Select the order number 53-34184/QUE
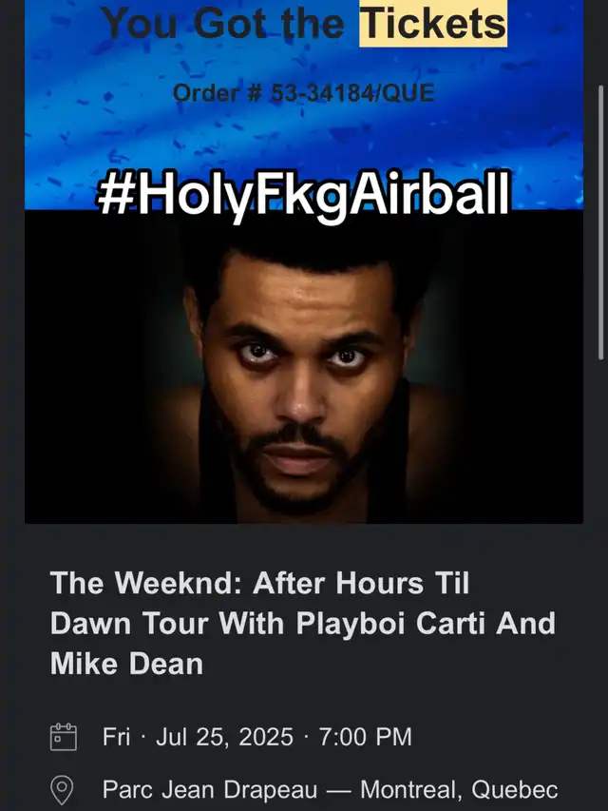 tap(352, 93)
